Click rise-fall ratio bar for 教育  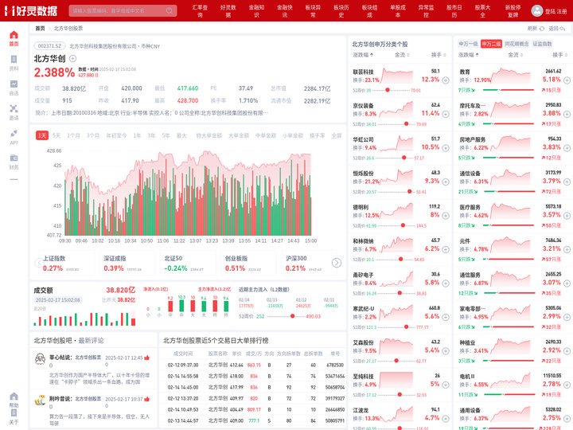pyautogui.click(x=509, y=90)
